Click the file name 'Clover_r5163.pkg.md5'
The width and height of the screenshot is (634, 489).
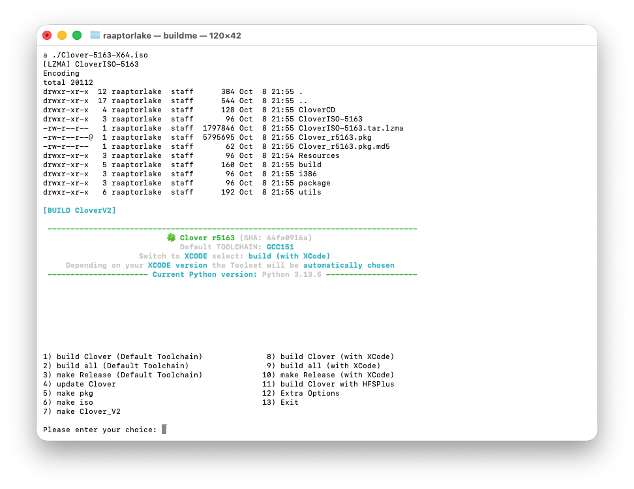[344, 146]
